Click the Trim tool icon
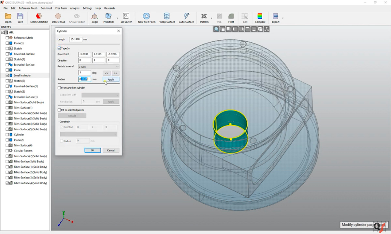391x234 pixels. pos(219,16)
